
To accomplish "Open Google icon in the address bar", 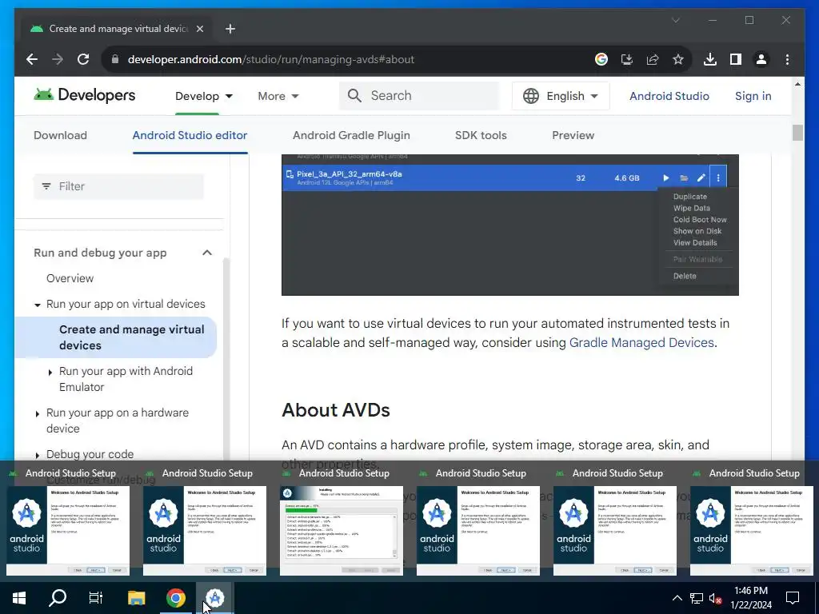I will point(601,59).
